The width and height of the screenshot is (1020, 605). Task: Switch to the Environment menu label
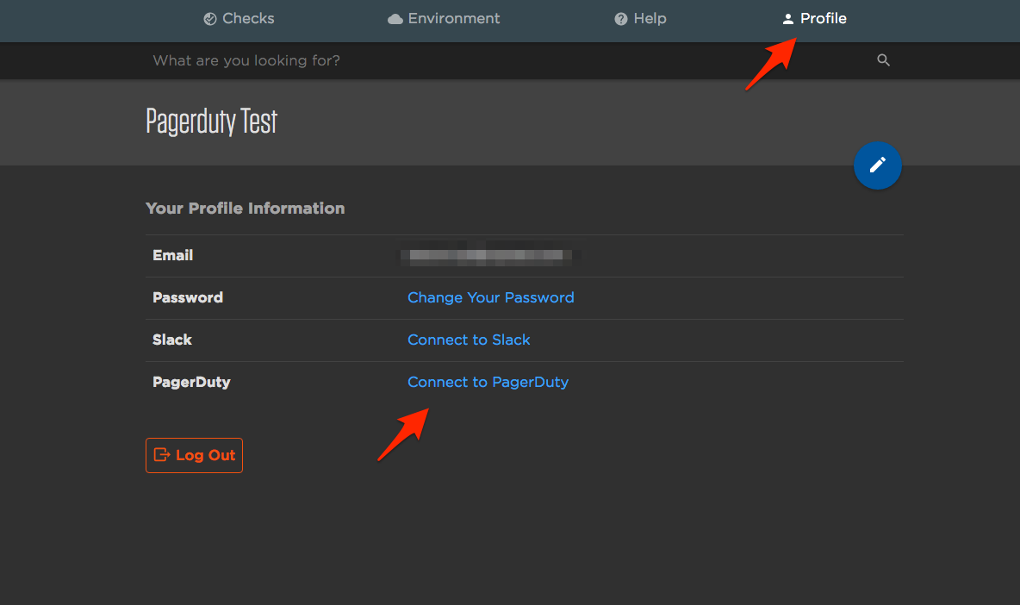[454, 18]
